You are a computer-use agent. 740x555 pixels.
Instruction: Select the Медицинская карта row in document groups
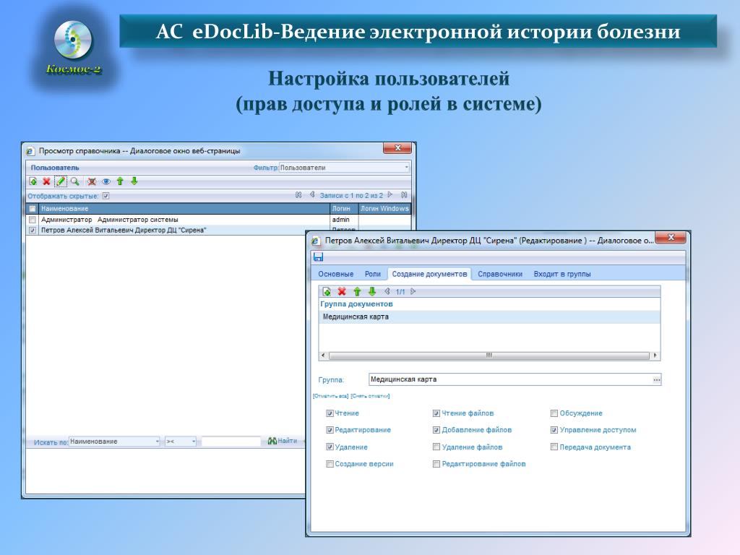pyautogui.click(x=489, y=317)
